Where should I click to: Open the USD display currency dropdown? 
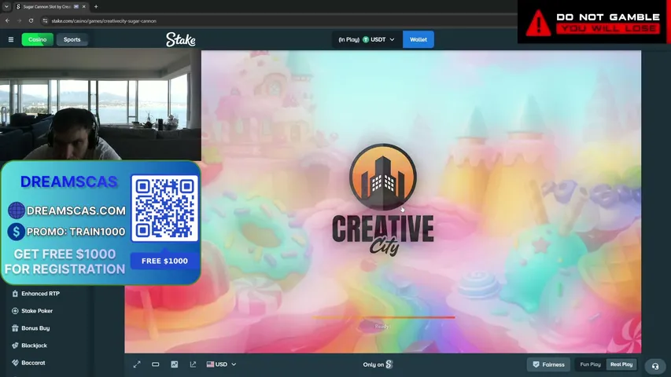coord(221,364)
